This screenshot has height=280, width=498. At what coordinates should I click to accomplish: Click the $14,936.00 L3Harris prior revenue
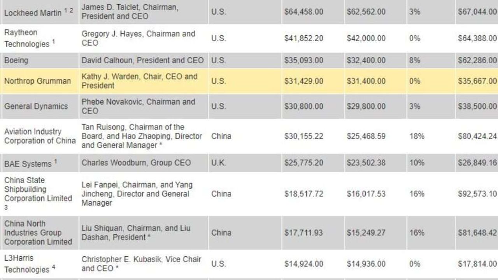(x=366, y=264)
